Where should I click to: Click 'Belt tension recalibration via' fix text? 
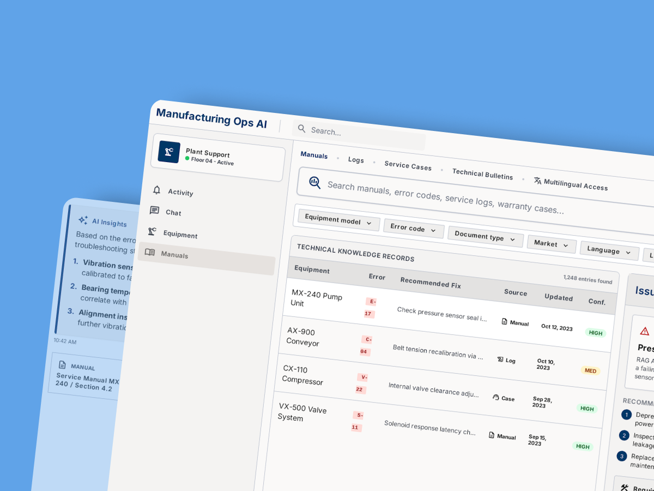[x=438, y=352]
